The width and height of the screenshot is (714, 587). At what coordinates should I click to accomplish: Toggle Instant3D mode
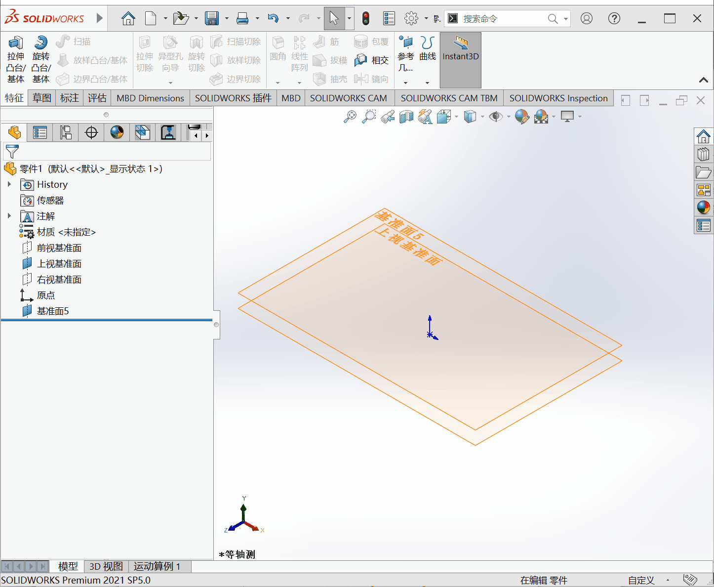(461, 60)
